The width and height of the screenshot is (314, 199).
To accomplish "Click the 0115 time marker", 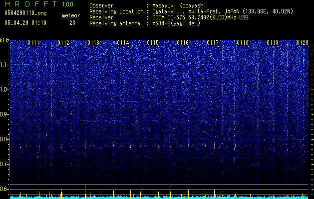I will pyautogui.click(x=153, y=43).
